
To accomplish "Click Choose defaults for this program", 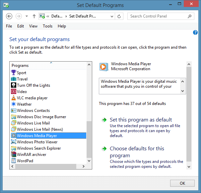I will 137,152.
